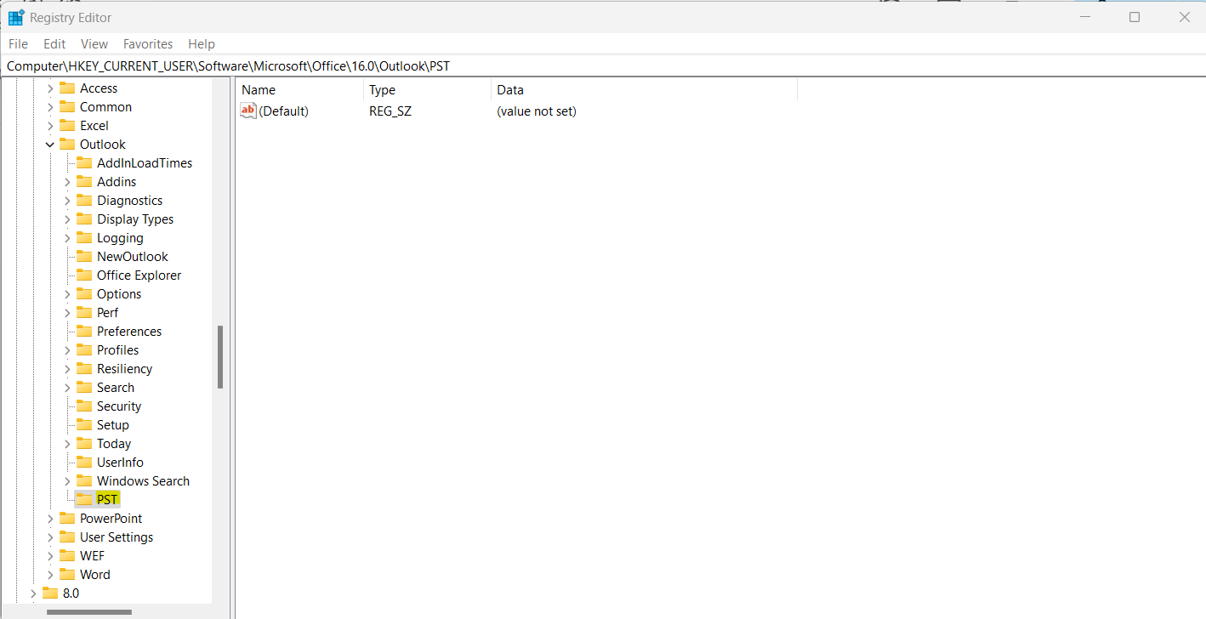Click the Outlook folder icon
The image size is (1206, 619).
coord(67,144)
